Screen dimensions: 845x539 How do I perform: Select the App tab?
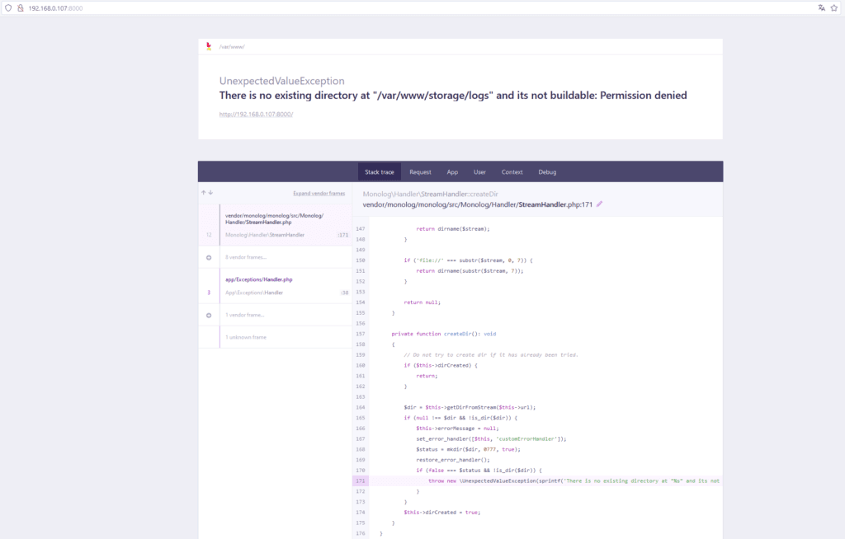click(x=452, y=172)
